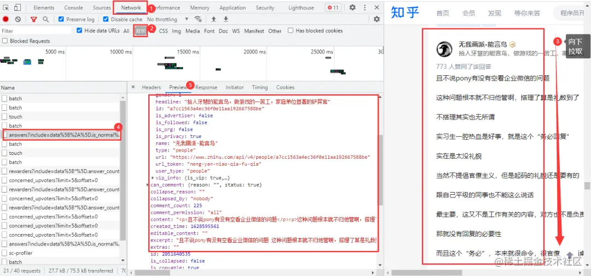Filter requests by Other
The width and height of the screenshot is (591, 276).
coord(275,31)
